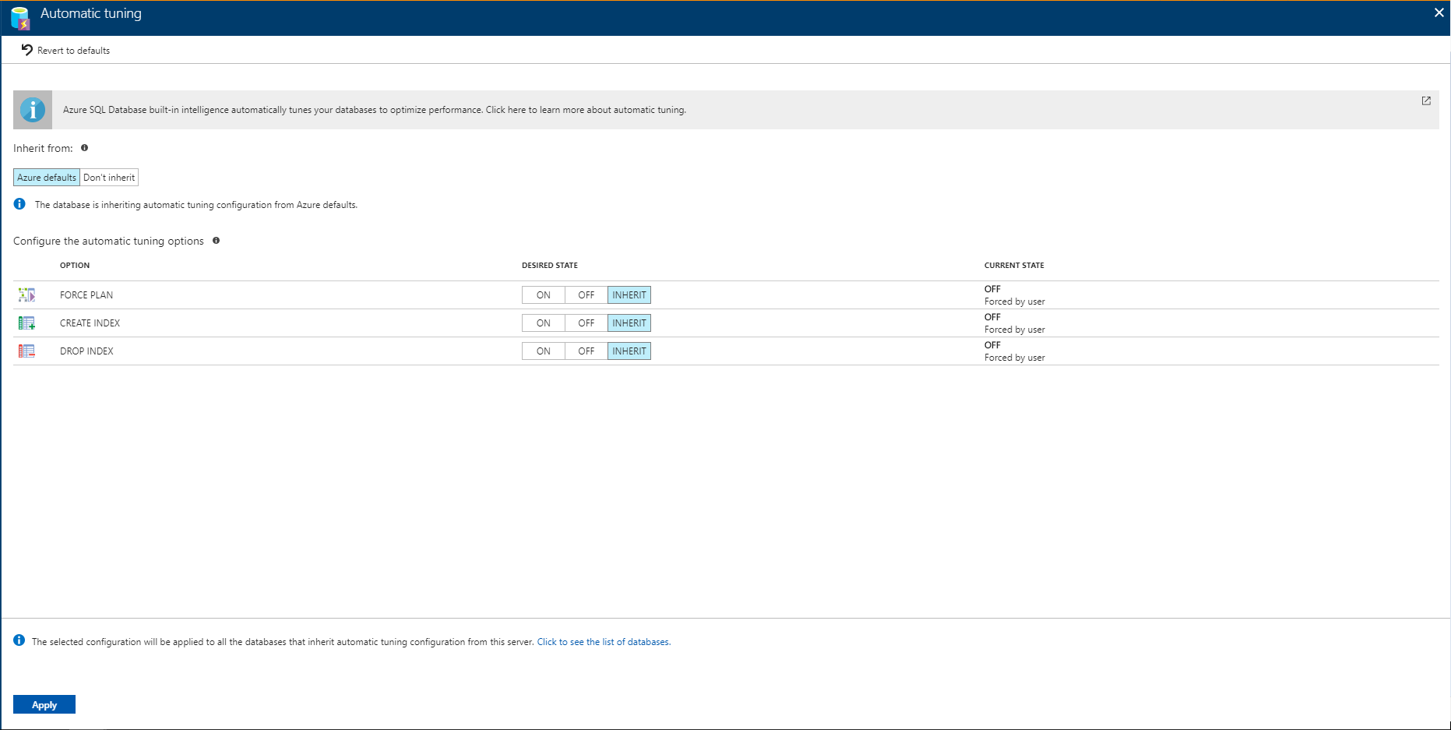1451x730 pixels.
Task: Select the Azure defaults tab
Action: tap(45, 177)
